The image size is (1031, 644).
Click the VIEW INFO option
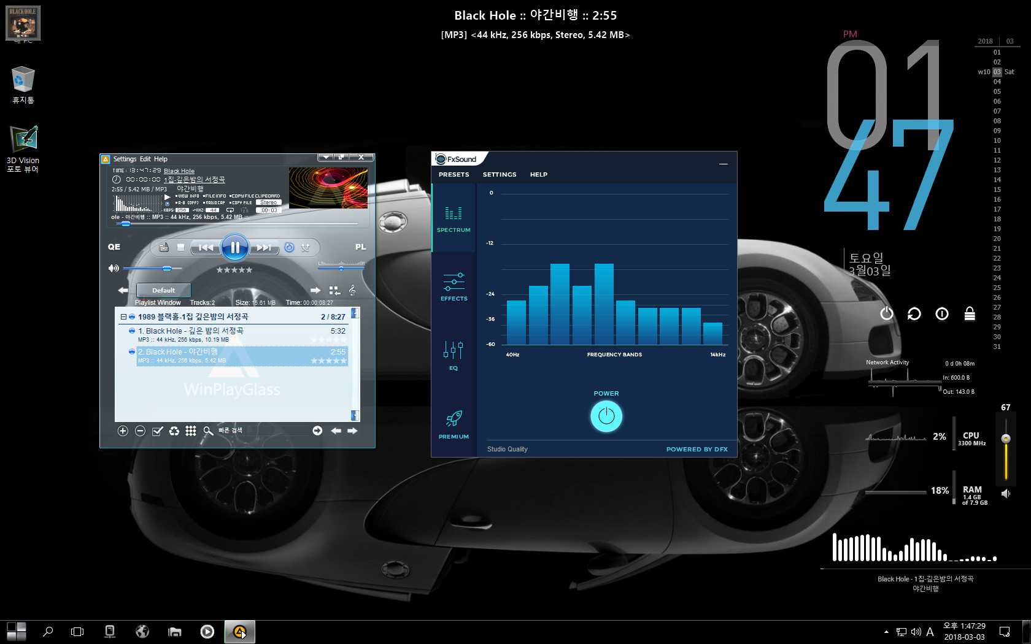tap(188, 196)
